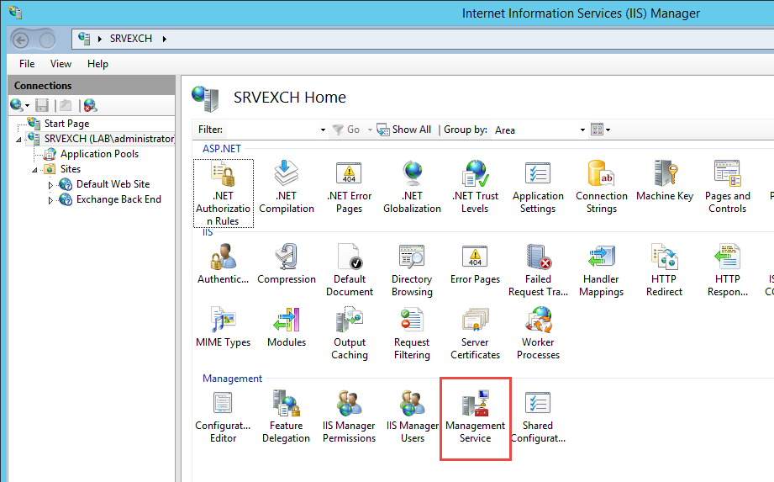Open Directory Browsing feature

[x=412, y=270]
